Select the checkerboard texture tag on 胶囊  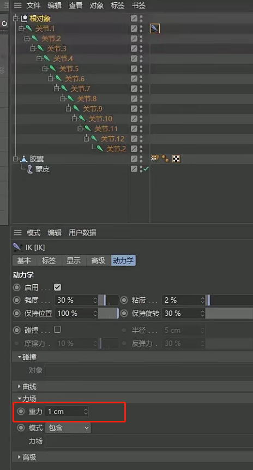(x=176, y=158)
